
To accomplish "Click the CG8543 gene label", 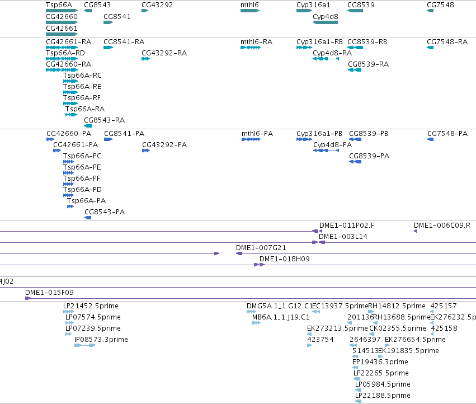I will [x=97, y=5].
